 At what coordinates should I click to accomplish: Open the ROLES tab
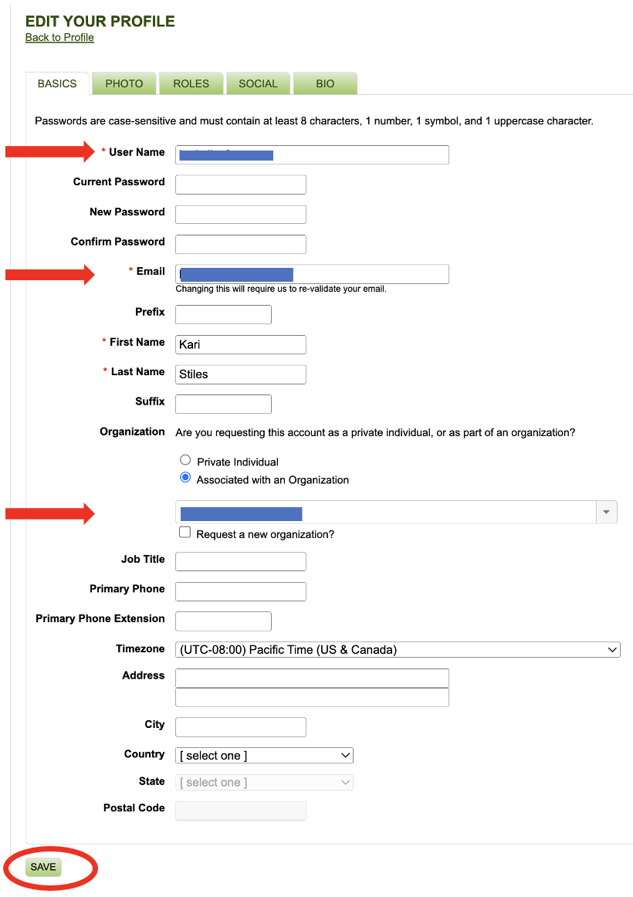pyautogui.click(x=191, y=83)
